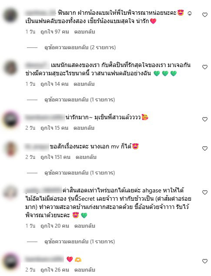Open blurred username of ahgase commenter
The height and width of the screenshot is (276, 211).
44,190
